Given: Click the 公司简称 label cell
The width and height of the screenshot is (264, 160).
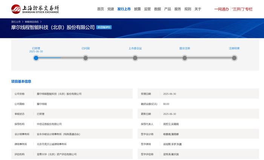Looking at the screenshot, I should tap(20, 104).
